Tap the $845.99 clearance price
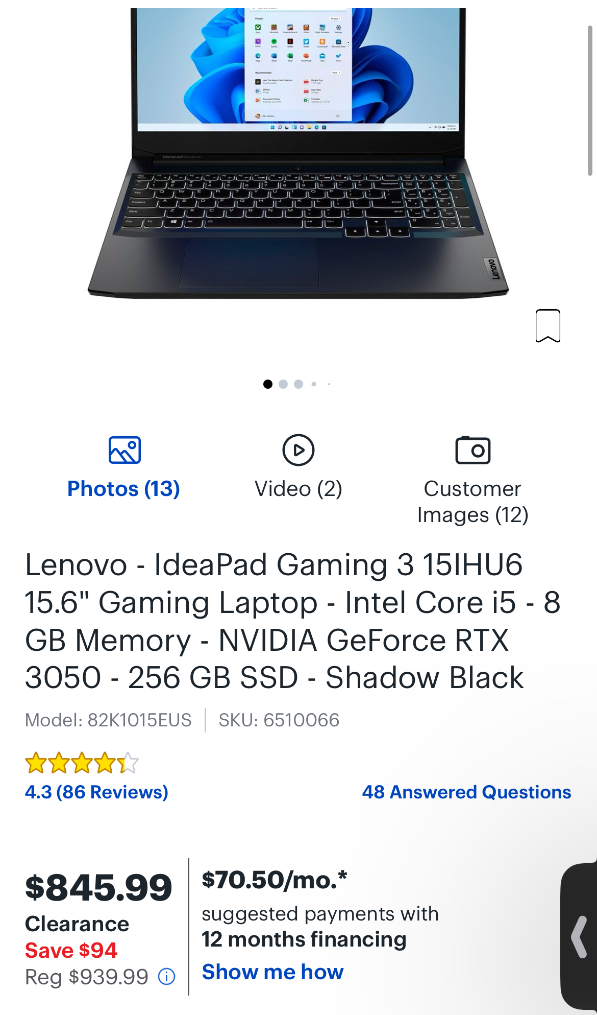The height and width of the screenshot is (1015, 597). 98,887
